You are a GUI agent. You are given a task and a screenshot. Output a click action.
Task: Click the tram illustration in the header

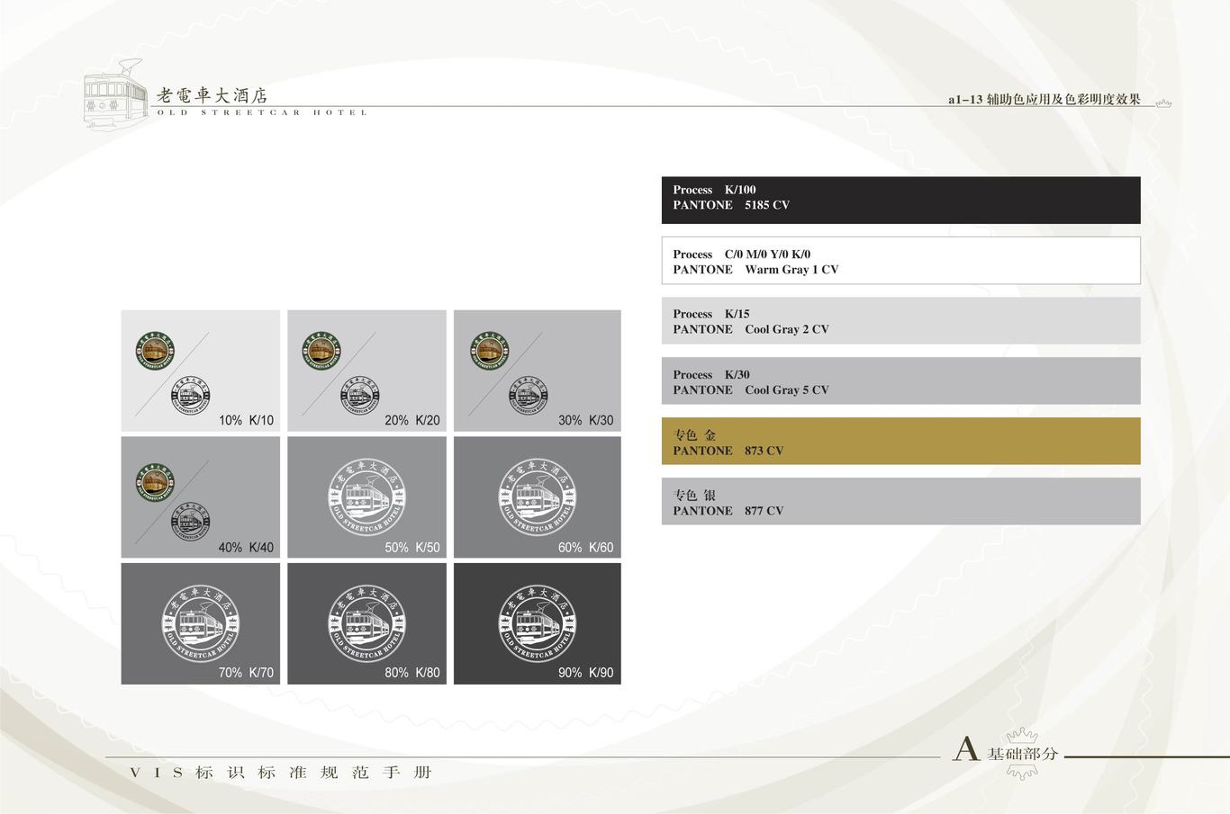pyautogui.click(x=115, y=94)
